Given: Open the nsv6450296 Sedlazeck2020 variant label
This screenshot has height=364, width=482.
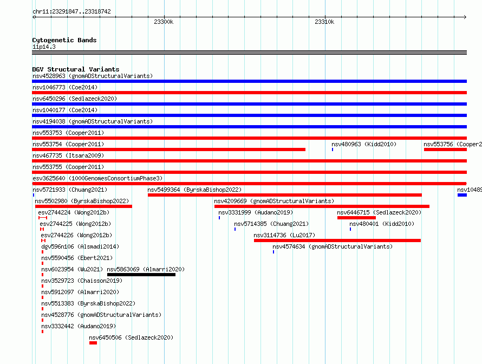Looking at the screenshot, I should [75, 99].
